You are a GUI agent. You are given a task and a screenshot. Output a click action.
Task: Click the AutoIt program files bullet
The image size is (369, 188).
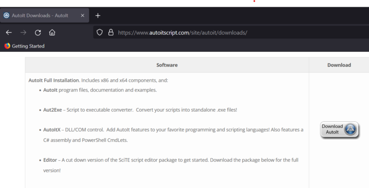pos(100,90)
